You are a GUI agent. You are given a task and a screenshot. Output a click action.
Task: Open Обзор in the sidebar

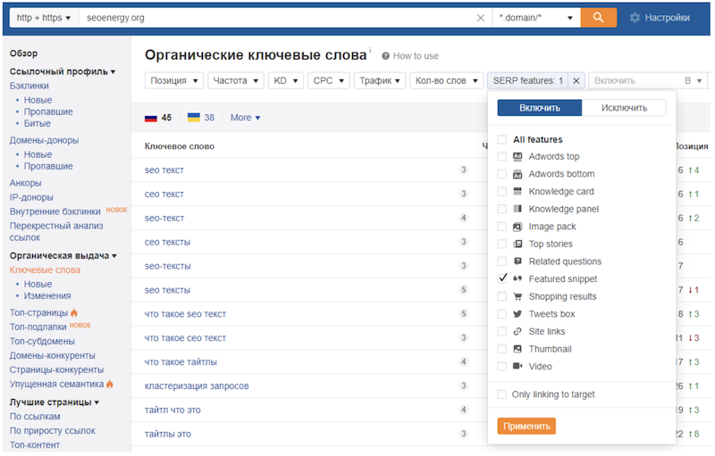point(24,54)
